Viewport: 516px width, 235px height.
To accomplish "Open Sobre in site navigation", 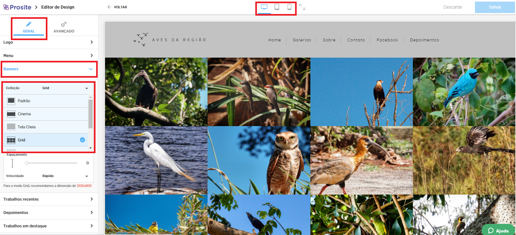I will [x=329, y=40].
